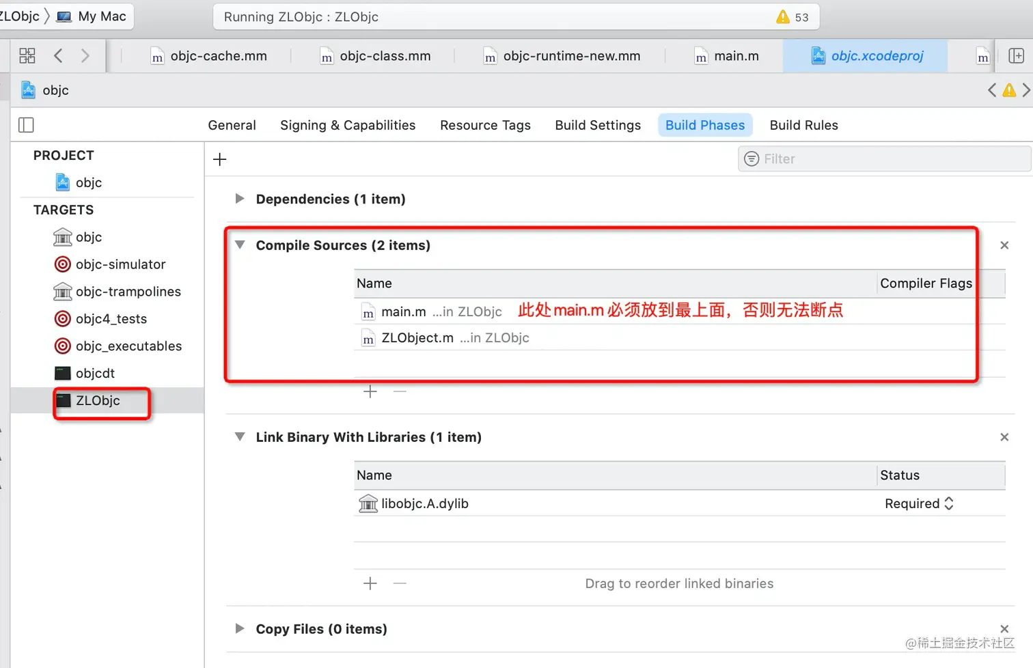The width and height of the screenshot is (1033, 668).
Task: Remove selected library from Link Binary phase
Action: coord(400,583)
